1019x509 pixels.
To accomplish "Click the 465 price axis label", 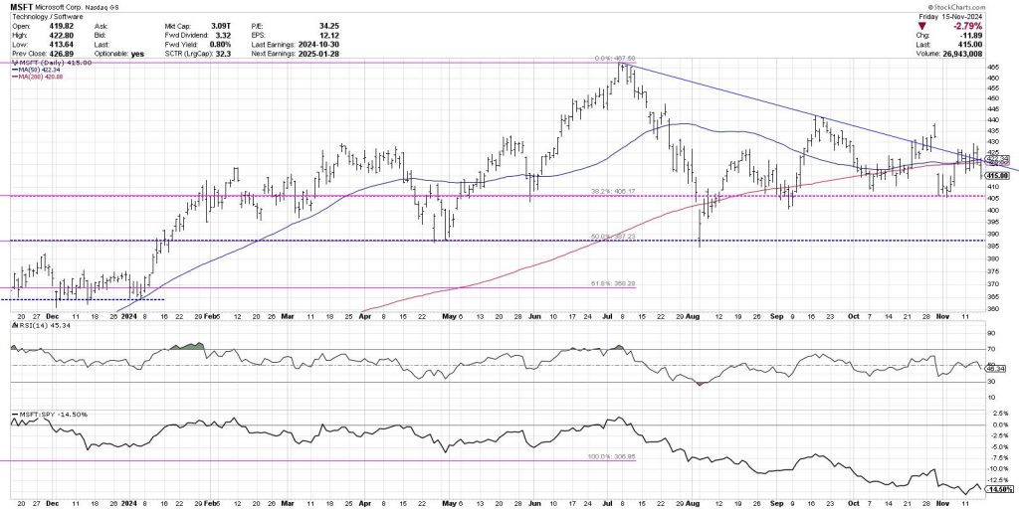I will 994,67.
